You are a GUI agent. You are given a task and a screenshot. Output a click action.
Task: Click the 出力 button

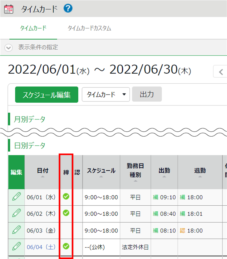[147, 94]
